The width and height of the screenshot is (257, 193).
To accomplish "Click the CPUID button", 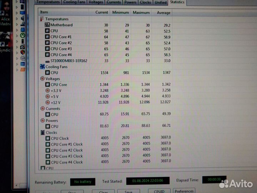I will (x=157, y=191).
